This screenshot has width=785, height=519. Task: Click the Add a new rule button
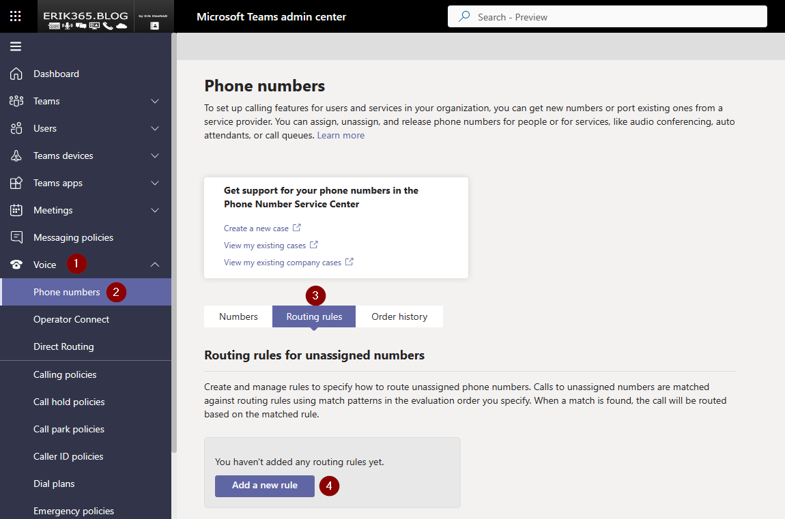pos(265,486)
